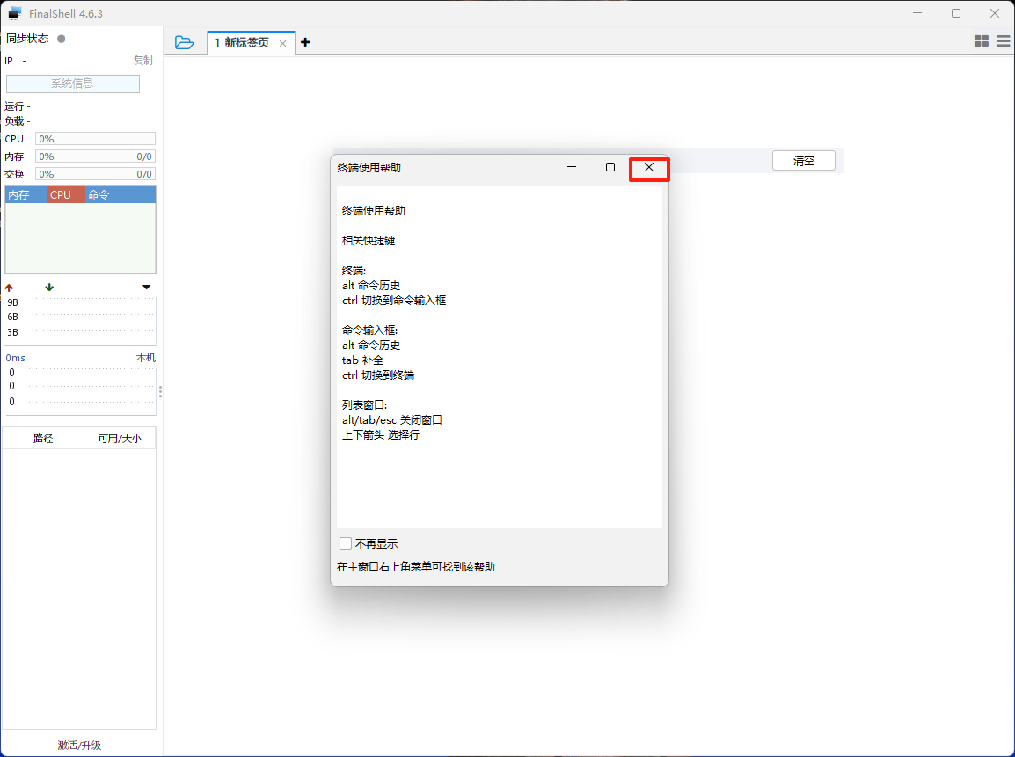Click the CPU usage progress bar
Viewport: 1015px width, 757px height.
[x=95, y=139]
